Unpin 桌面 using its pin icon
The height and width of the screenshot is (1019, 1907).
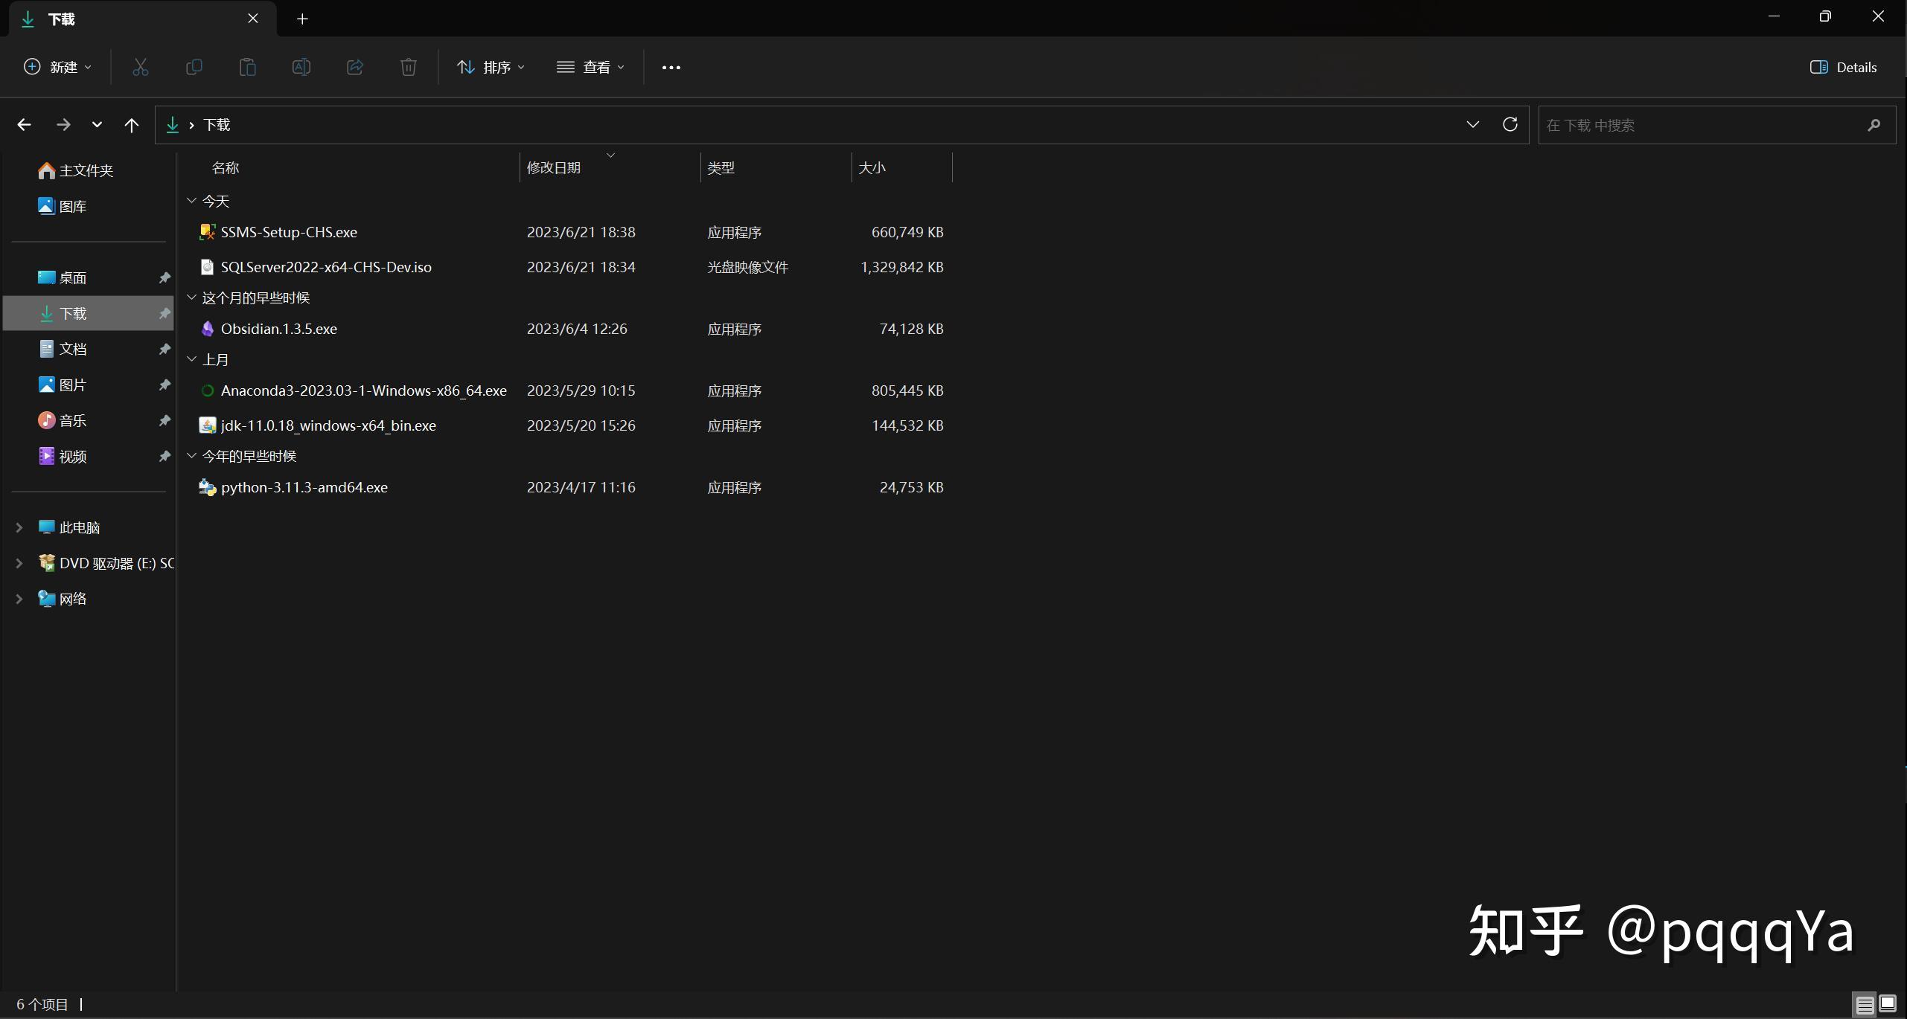pos(164,277)
